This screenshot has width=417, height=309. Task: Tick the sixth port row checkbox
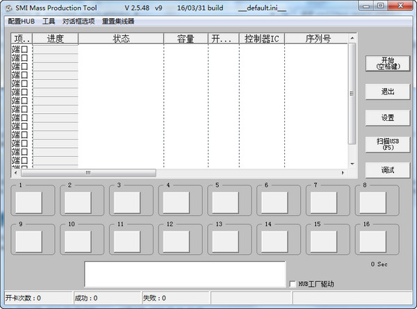[x=24, y=92]
